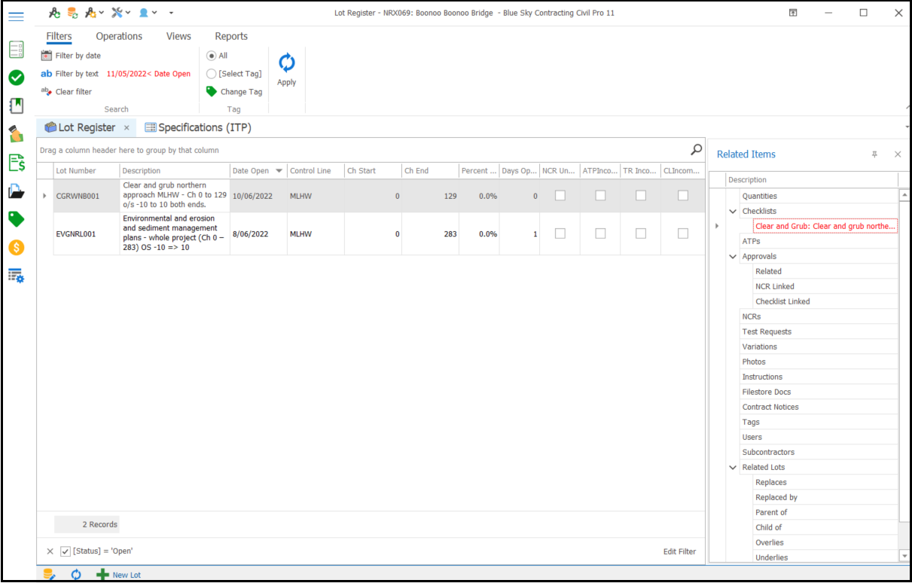Toggle NCR checkbox for lot EVGNRL001
912x583 pixels.
click(x=560, y=234)
